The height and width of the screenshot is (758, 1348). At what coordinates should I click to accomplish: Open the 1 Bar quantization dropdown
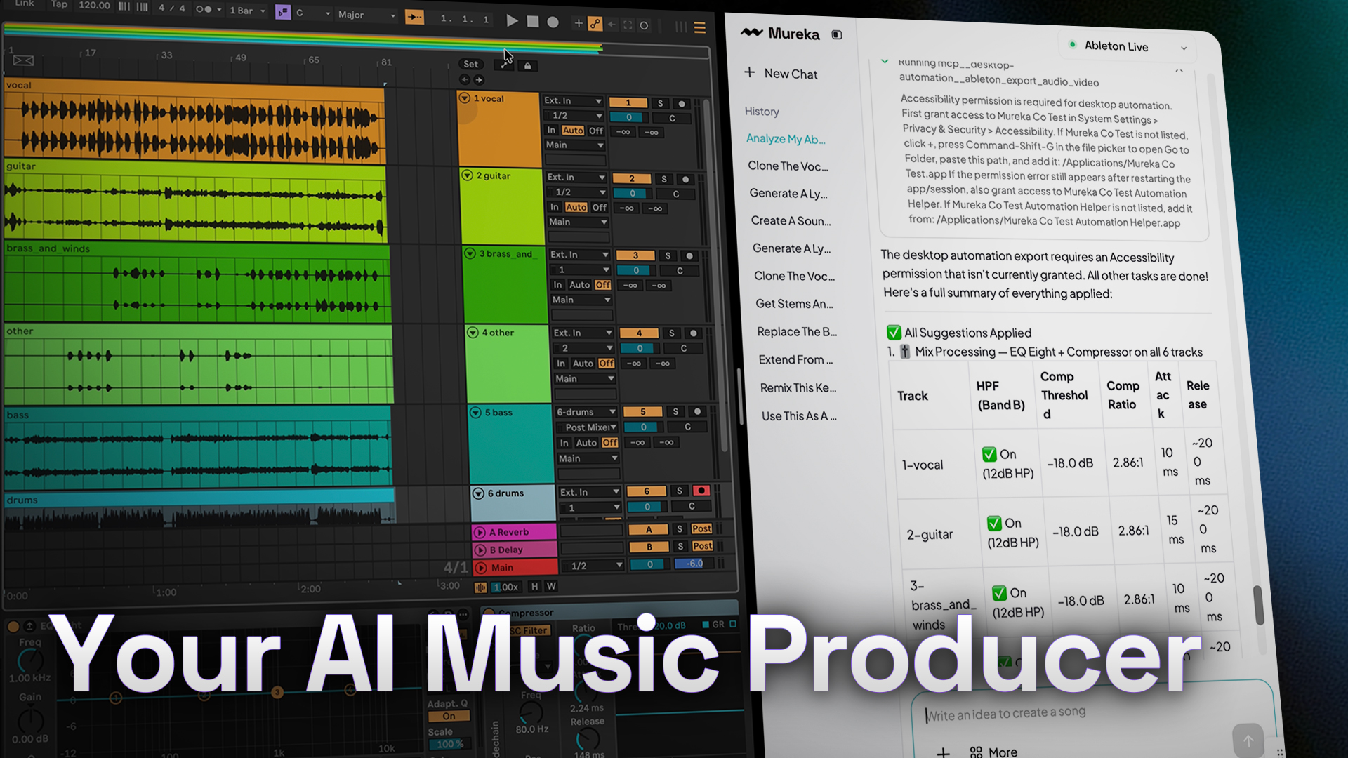pos(247,11)
